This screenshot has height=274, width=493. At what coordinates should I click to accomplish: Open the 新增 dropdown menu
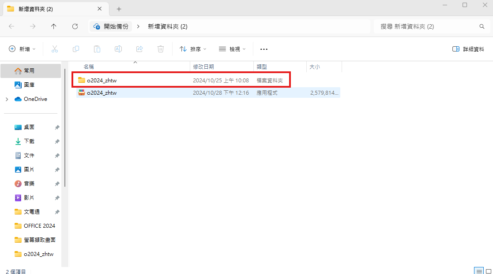pos(22,49)
